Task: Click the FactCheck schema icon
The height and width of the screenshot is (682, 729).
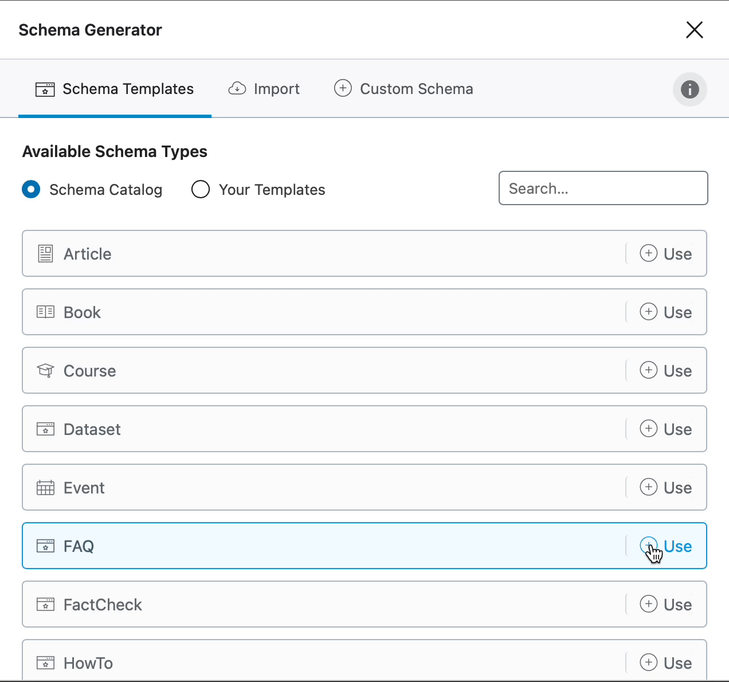Action: click(x=45, y=604)
